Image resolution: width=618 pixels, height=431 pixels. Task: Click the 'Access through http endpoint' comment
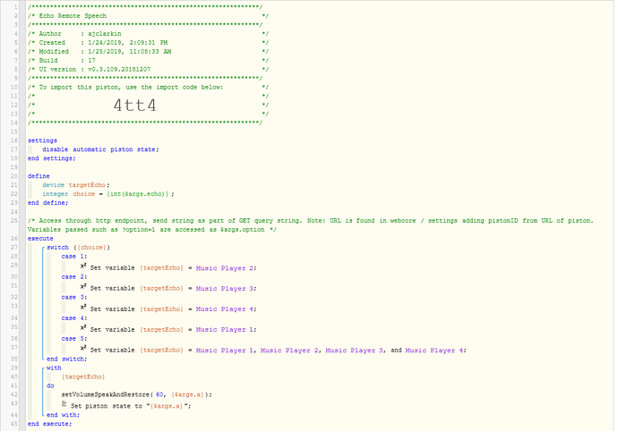click(x=311, y=225)
